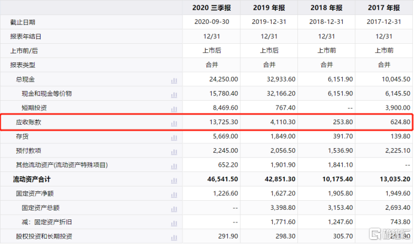Select the 截止日期 cell 2020-09-30

click(x=216, y=22)
